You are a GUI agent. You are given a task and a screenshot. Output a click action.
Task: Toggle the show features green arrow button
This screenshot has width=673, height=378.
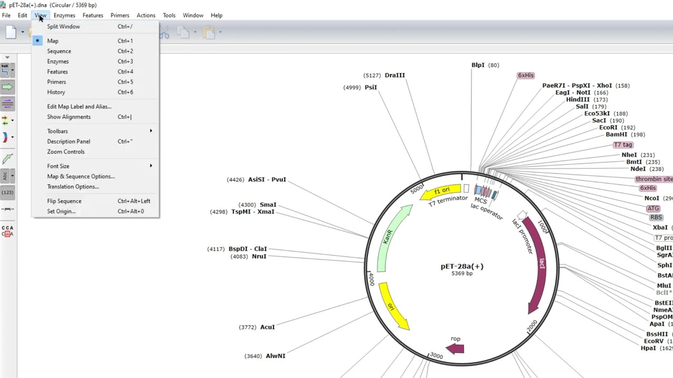pyautogui.click(x=7, y=87)
